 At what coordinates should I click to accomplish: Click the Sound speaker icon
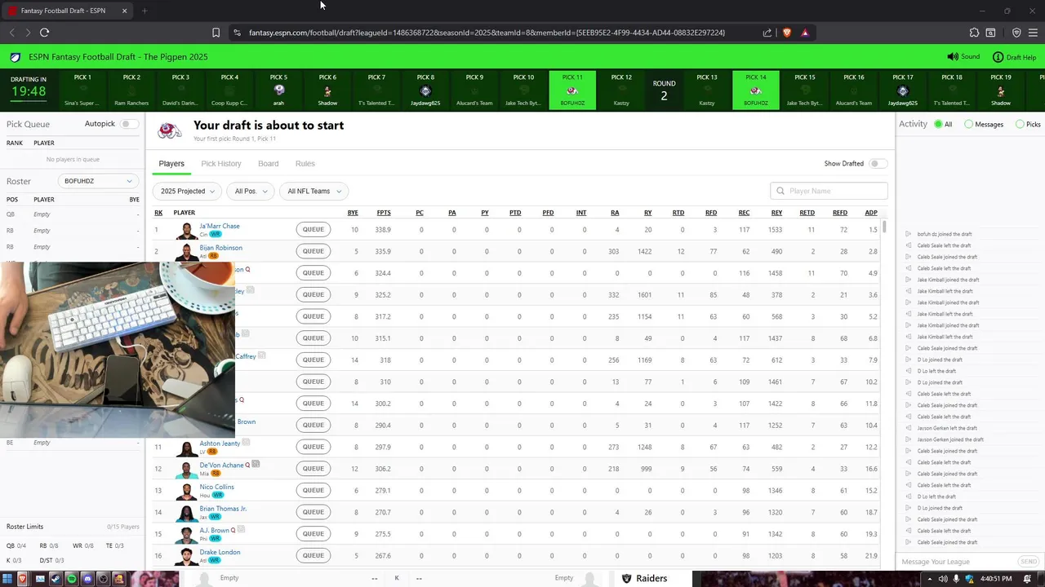coord(952,57)
